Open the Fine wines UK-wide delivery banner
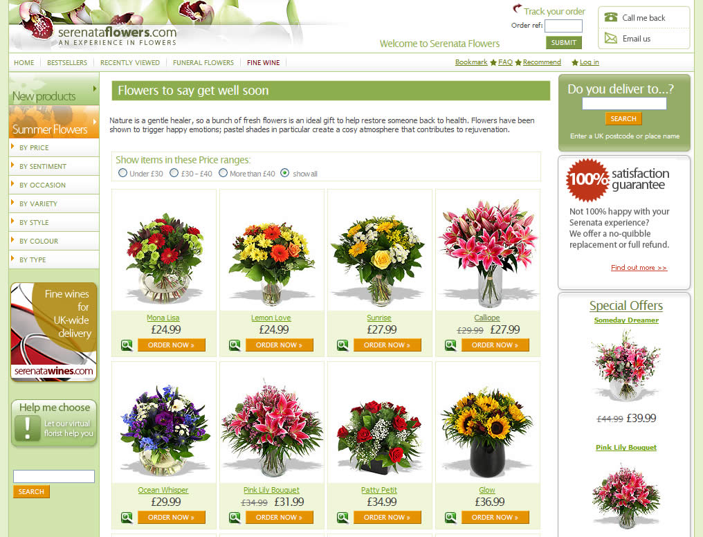Image resolution: width=703 pixels, height=537 pixels. pyautogui.click(x=54, y=331)
